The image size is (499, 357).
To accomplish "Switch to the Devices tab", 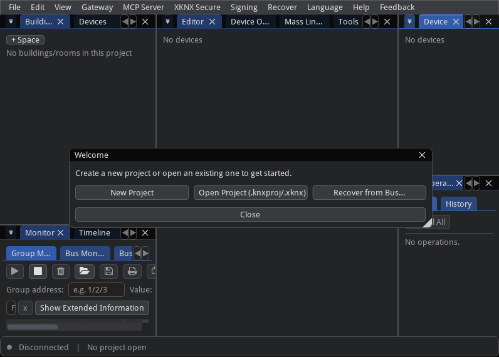I will point(93,22).
